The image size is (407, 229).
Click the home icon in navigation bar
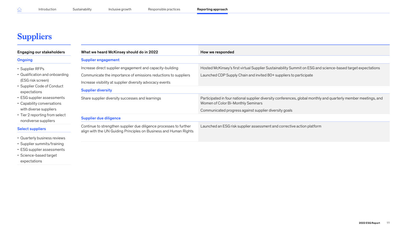[x=19, y=10]
